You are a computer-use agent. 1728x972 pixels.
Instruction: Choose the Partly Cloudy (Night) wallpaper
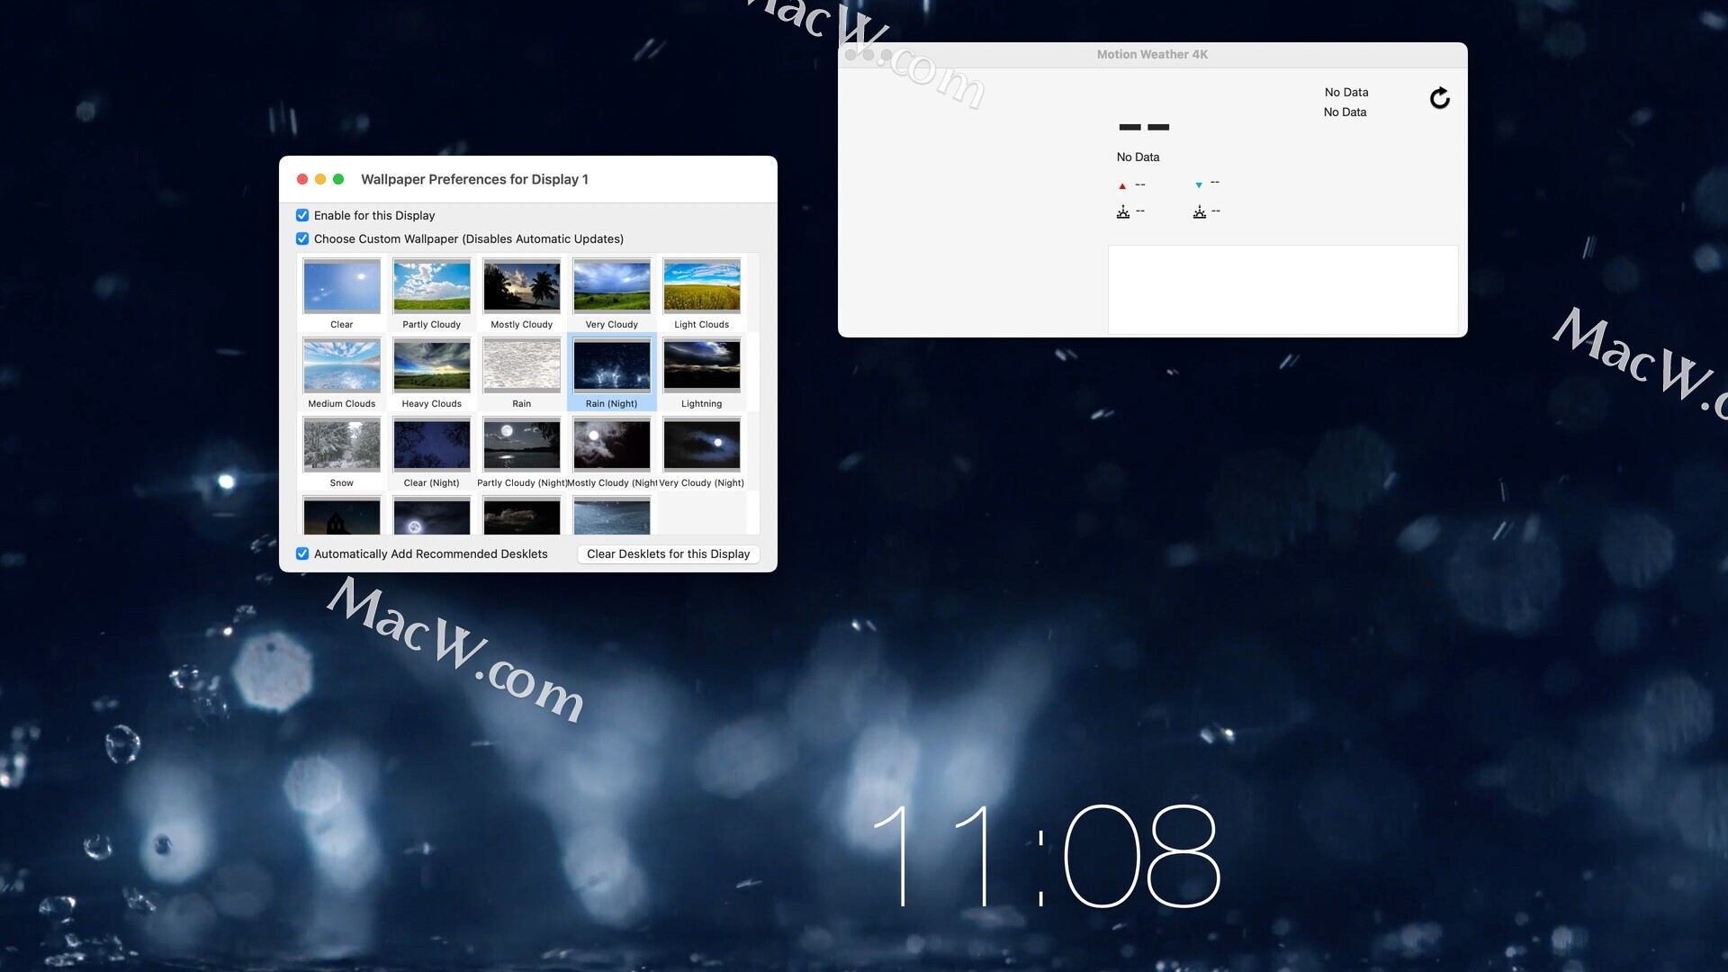(522, 445)
